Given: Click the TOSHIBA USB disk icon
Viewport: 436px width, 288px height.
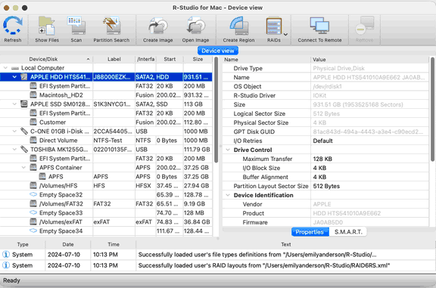Looking at the screenshot, I should click(24, 150).
